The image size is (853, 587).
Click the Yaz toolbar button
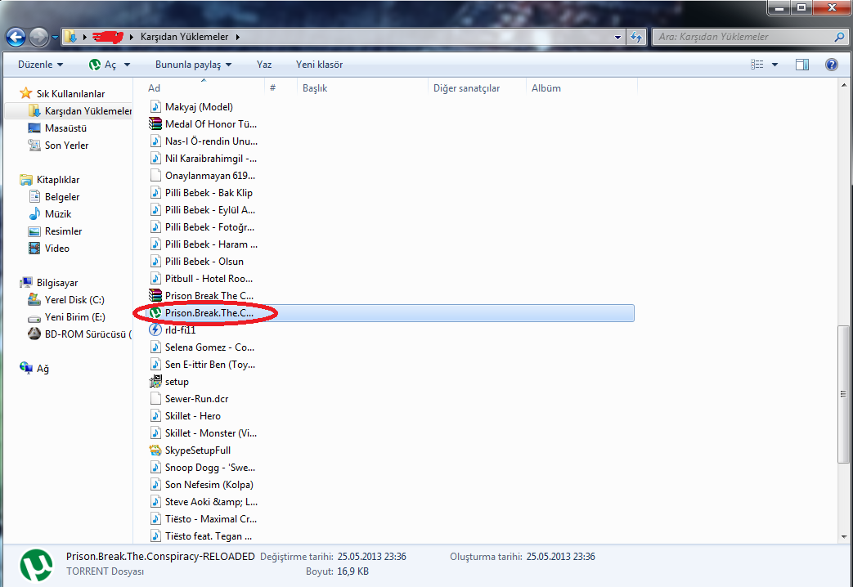coord(264,65)
